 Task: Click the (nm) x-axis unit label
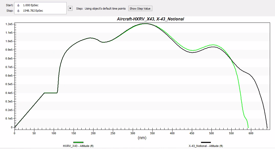[x=142, y=138]
